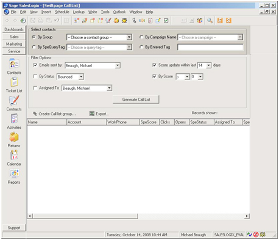The width and height of the screenshot is (279, 240).
Task: Click the Generate Call List button
Action: pyautogui.click(x=136, y=100)
